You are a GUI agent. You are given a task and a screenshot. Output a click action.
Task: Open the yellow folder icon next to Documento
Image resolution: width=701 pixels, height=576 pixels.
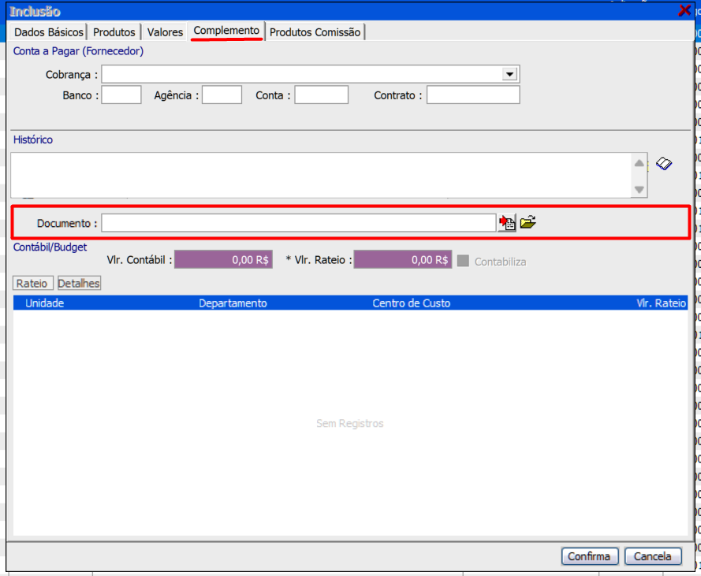[x=528, y=223]
